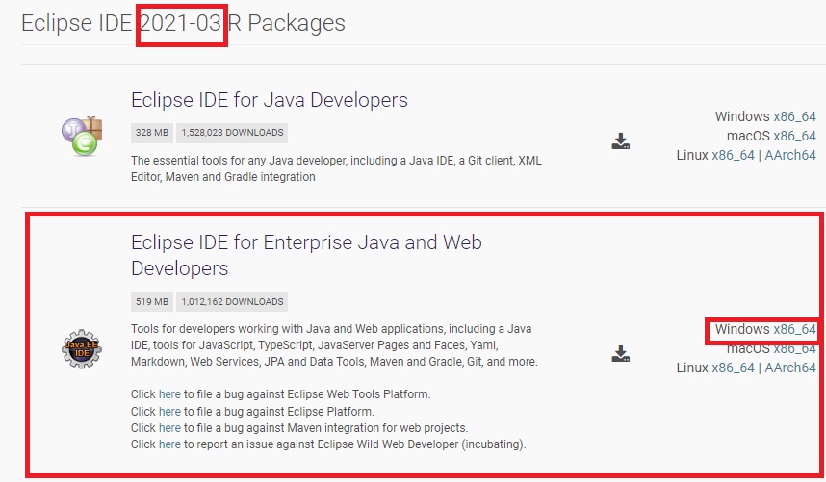This screenshot has height=482, width=826.
Task: Download Enterprise Java Linux AArch64 build
Action: coord(790,368)
